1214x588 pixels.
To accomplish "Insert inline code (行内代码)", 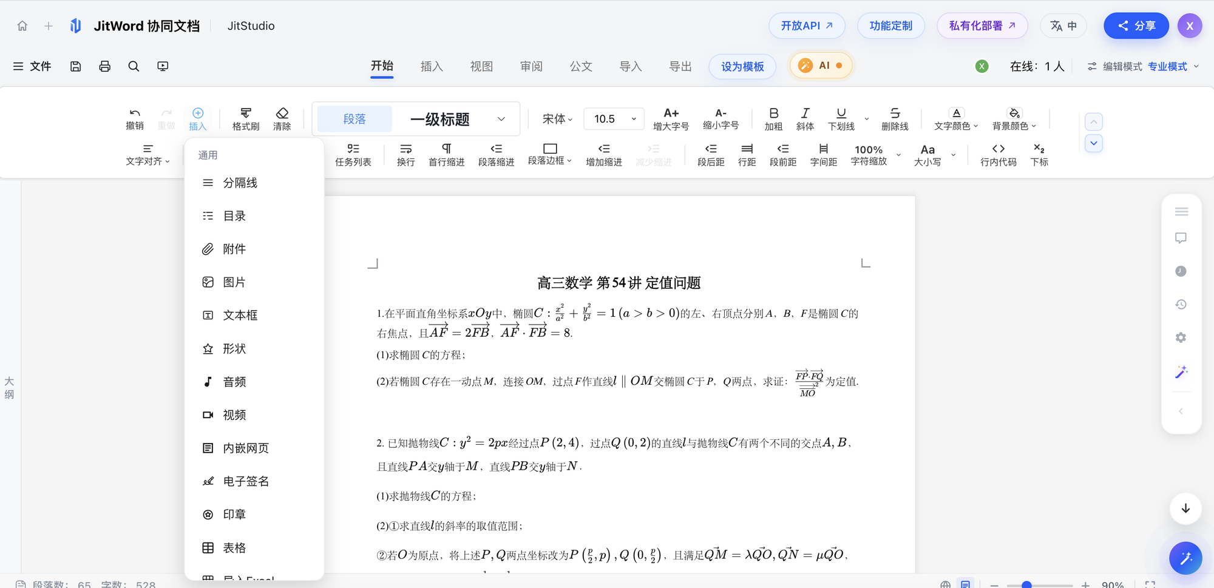I will tap(999, 155).
